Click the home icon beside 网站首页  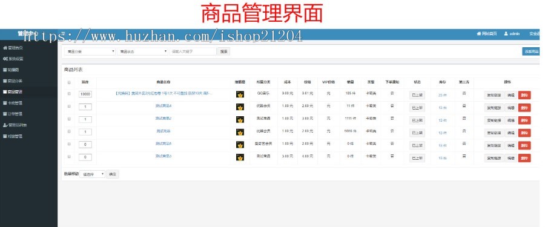tap(479, 34)
